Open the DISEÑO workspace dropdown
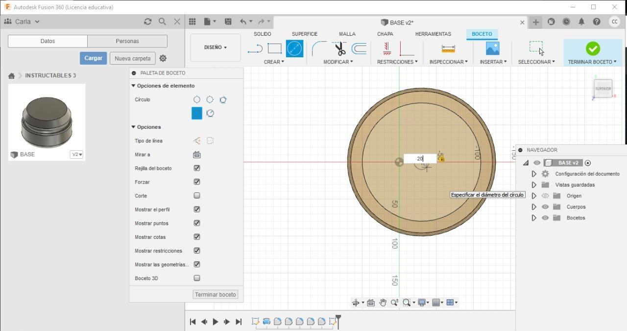 (x=216, y=47)
